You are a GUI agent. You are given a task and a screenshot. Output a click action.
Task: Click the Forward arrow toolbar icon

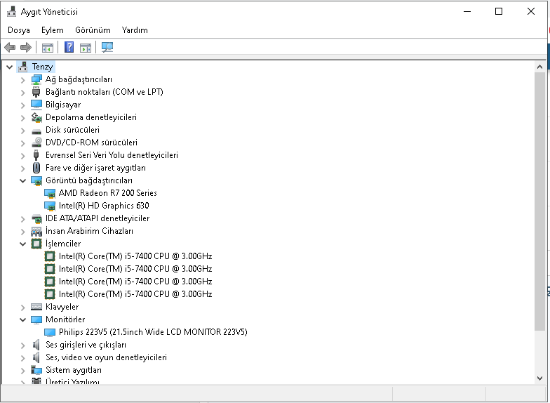[x=26, y=47]
